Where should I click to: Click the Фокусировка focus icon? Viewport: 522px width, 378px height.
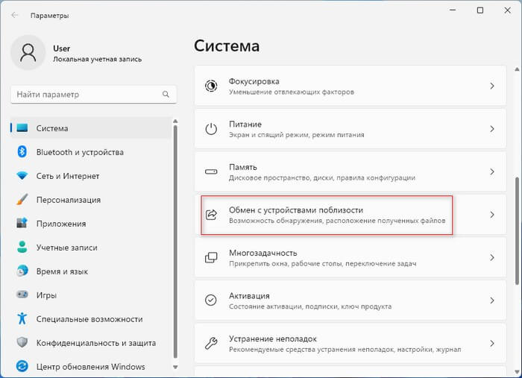point(211,86)
